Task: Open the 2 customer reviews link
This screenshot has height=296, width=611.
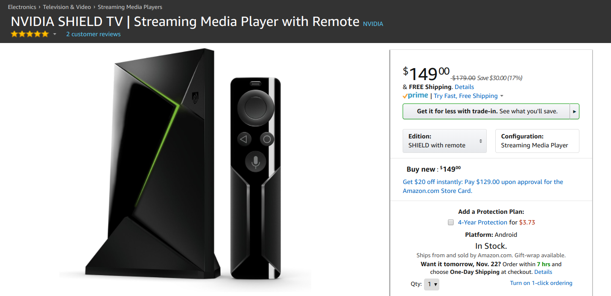Action: pos(93,34)
